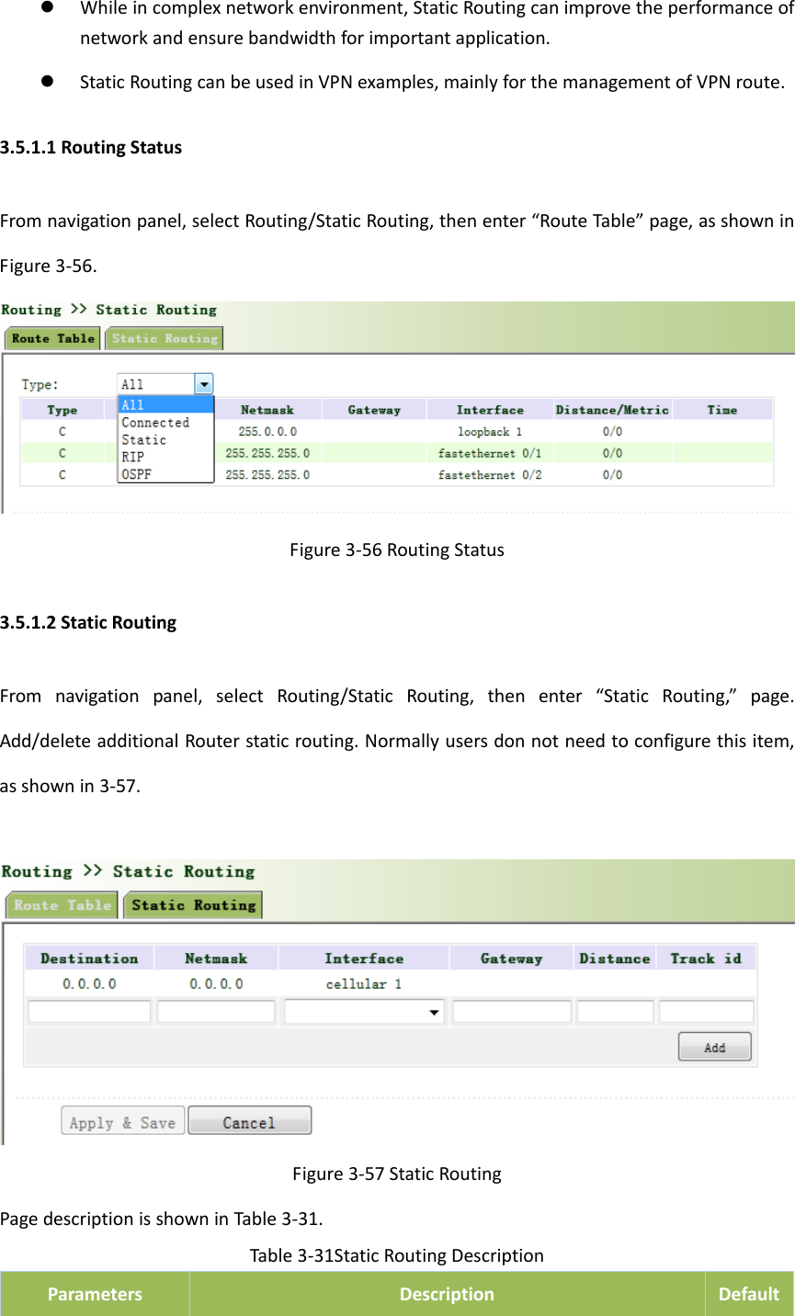795x1316 pixels.
Task: Select the cellular 1 interface entry
Action: click(x=364, y=983)
